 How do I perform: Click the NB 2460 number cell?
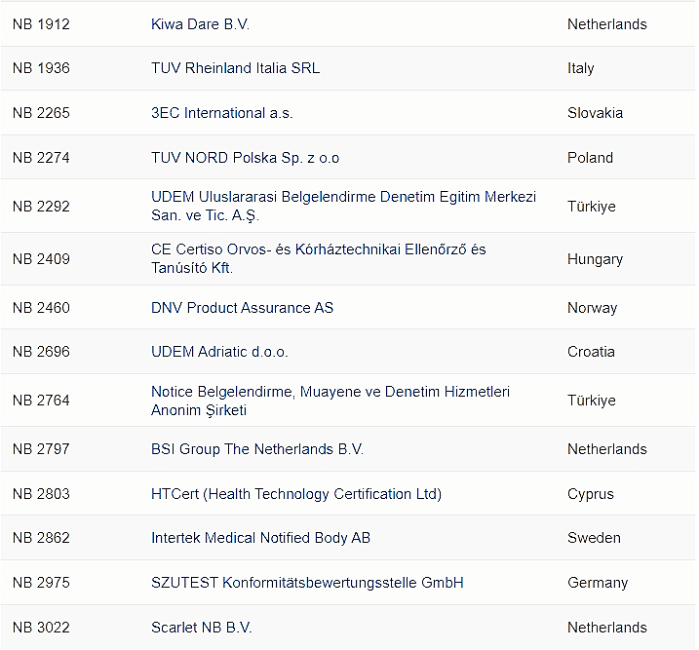point(41,308)
